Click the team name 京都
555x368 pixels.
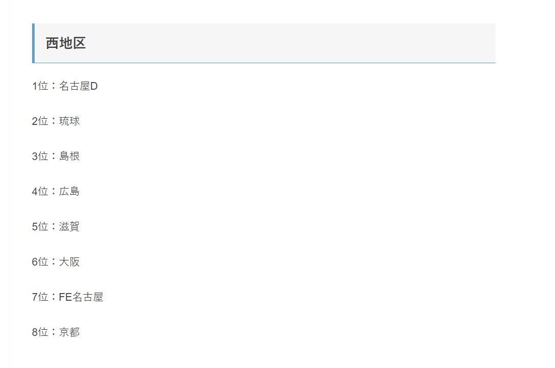[x=69, y=332]
